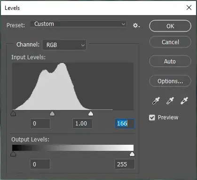Grab the input highlight white slider handle

pos(91,114)
